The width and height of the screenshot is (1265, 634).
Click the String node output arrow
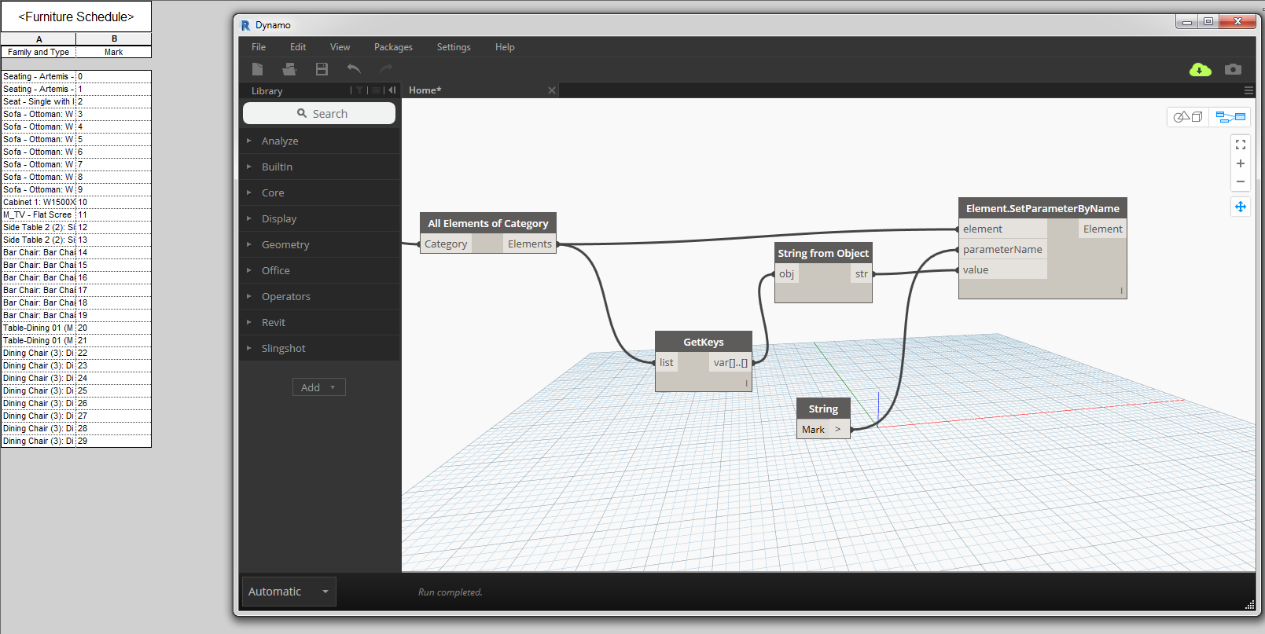tap(838, 429)
